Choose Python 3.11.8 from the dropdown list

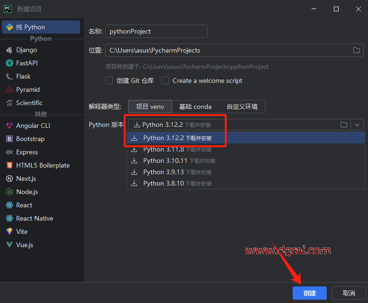(164, 149)
